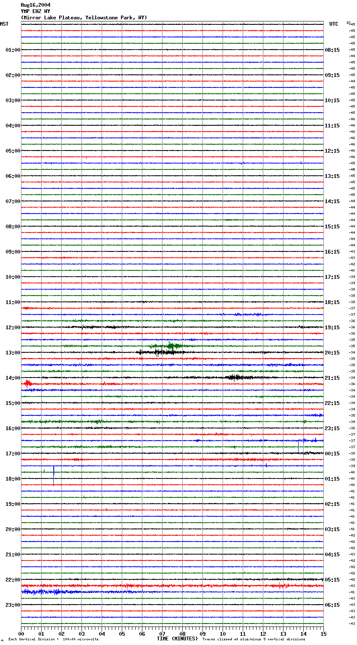357x645 pixels.
Task: Click the '14:15' UTC time label
Action: [332, 201]
